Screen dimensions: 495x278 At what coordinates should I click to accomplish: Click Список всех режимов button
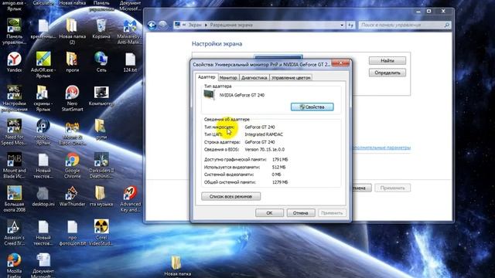(230, 196)
